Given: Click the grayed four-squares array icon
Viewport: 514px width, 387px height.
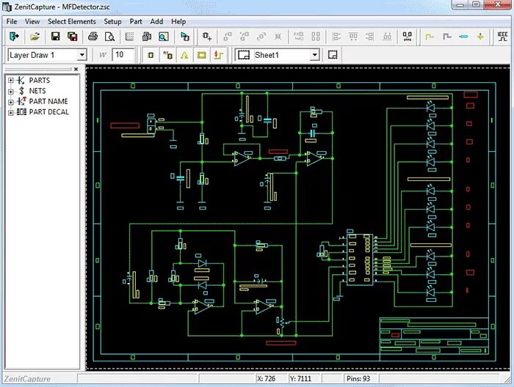Looking at the screenshot, I should coord(316,37).
